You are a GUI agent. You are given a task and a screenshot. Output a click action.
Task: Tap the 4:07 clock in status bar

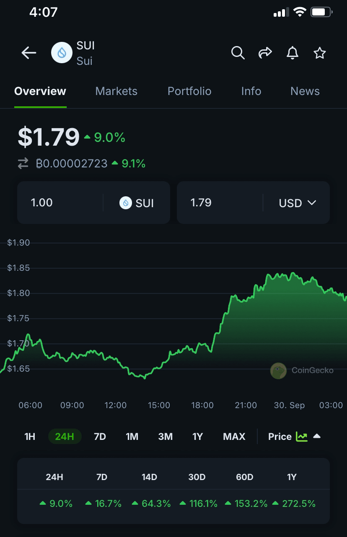coord(43,12)
